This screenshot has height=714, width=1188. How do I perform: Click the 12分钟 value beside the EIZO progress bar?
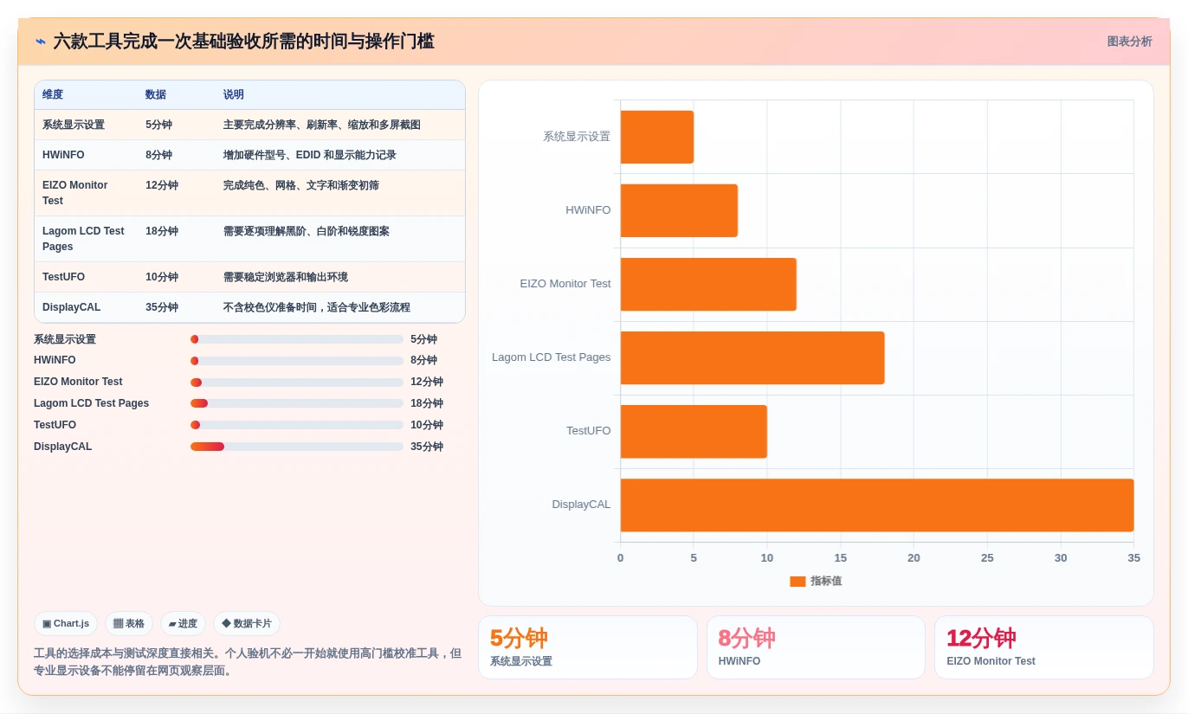pyautogui.click(x=427, y=382)
